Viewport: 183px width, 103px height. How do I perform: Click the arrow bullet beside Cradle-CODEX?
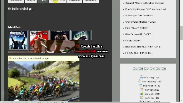(x=123, y=41)
